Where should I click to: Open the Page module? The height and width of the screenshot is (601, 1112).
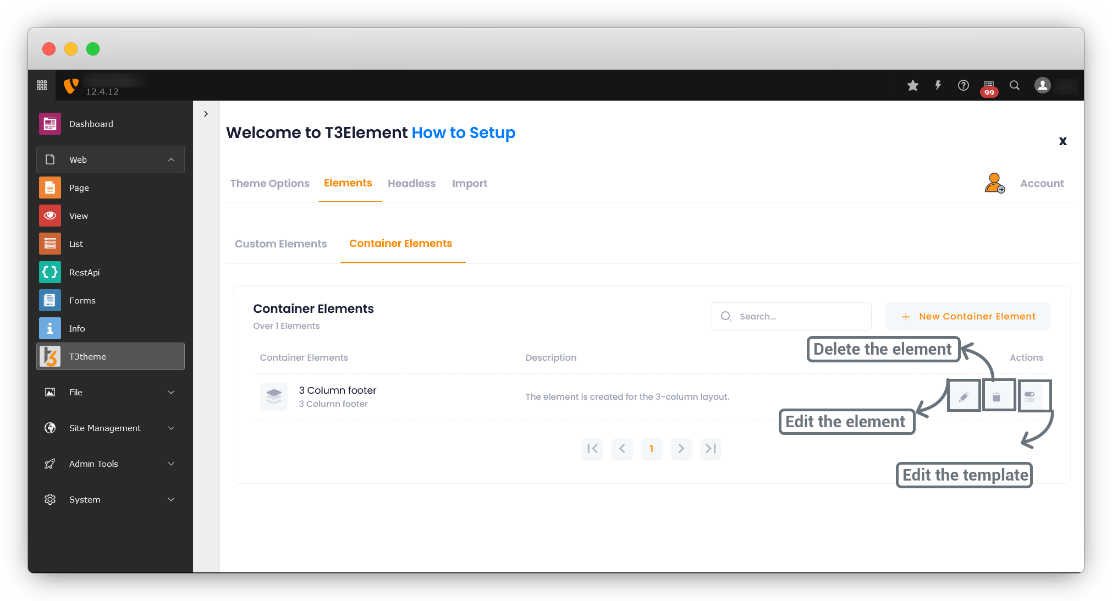[x=111, y=188]
